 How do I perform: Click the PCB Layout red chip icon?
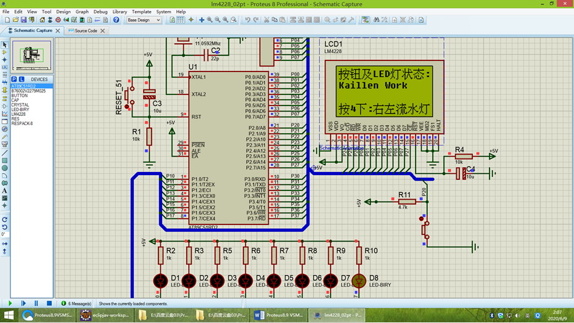click(x=58, y=20)
